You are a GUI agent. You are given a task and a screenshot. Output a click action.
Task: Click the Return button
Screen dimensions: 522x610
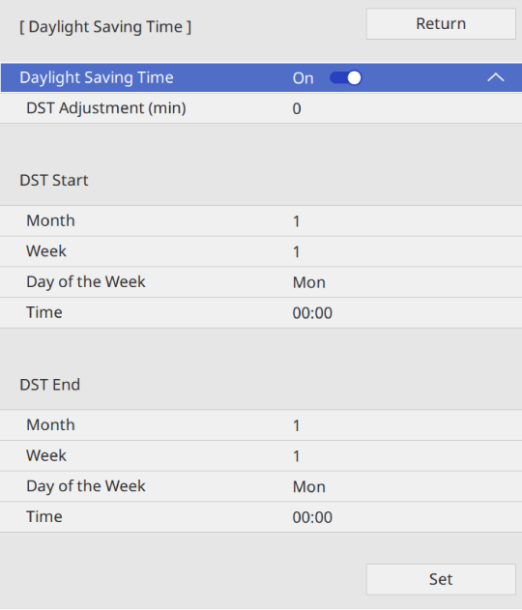point(441,24)
